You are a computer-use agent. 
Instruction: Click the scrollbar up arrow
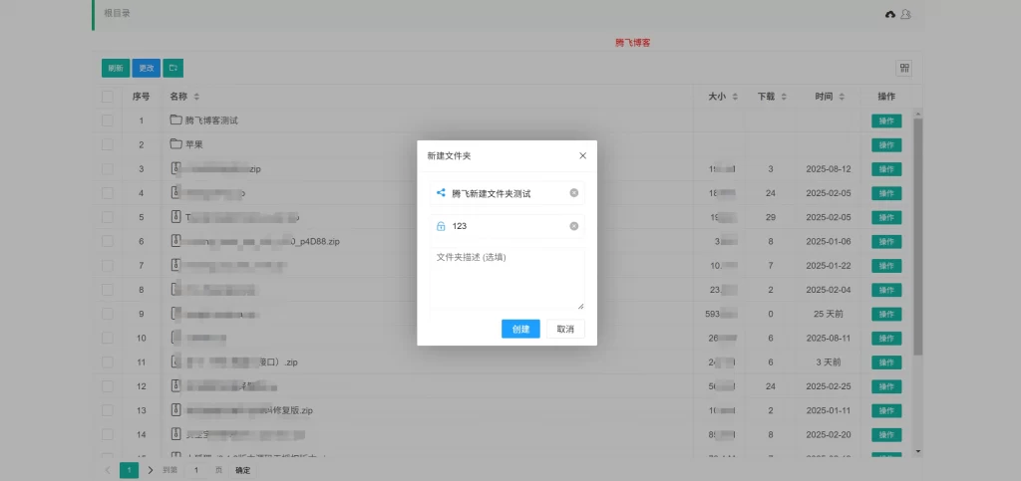(918, 115)
